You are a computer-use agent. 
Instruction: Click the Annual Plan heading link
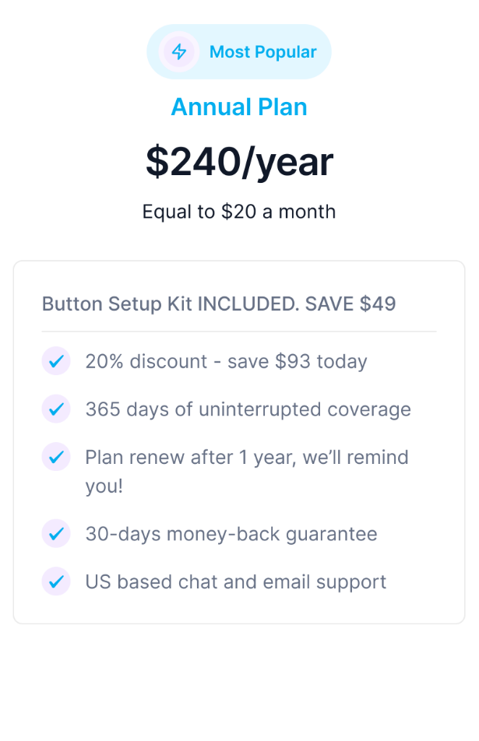pyautogui.click(x=239, y=107)
